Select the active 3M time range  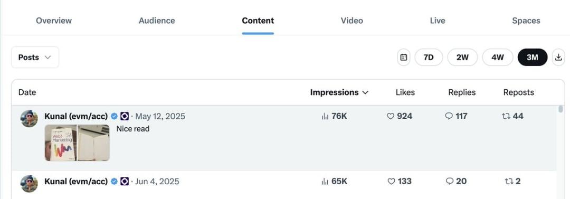[533, 58]
